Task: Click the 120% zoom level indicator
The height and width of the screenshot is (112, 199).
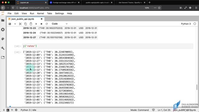Action: [147, 8]
